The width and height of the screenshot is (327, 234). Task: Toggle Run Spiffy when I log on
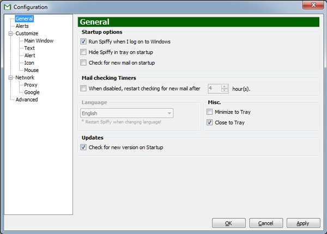coord(83,41)
